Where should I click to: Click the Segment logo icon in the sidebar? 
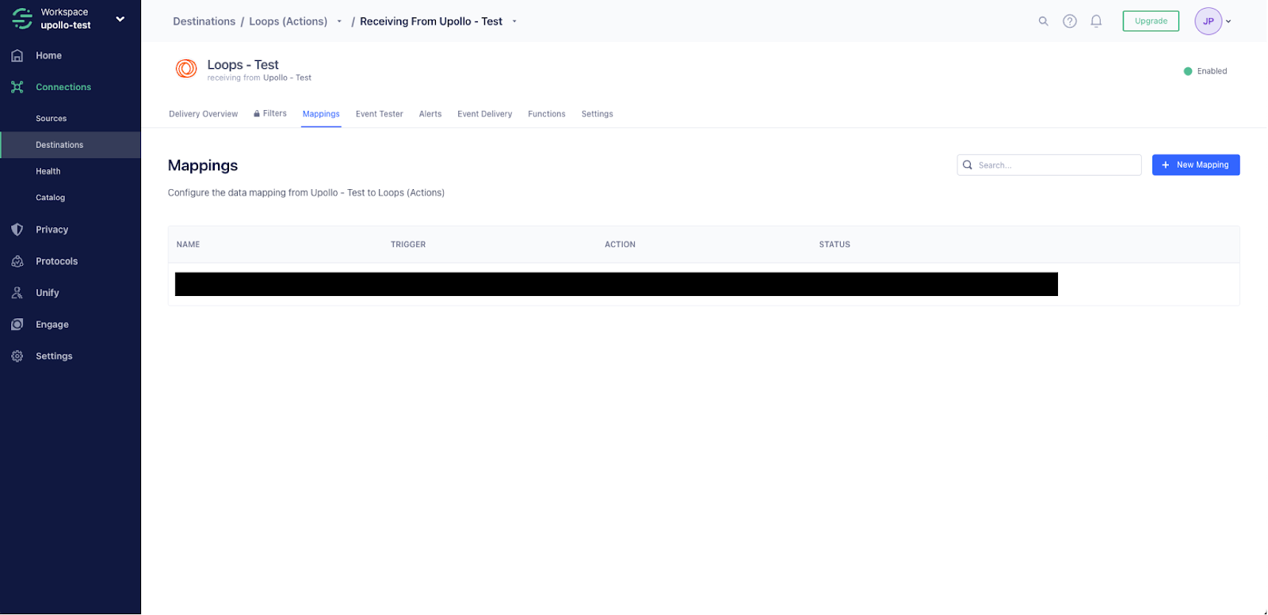22,18
